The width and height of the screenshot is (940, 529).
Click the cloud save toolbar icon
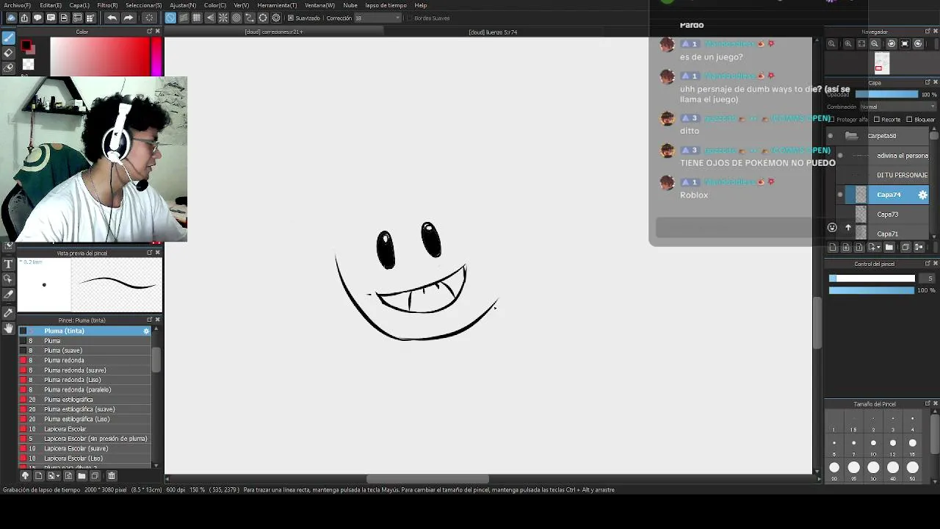[x=11, y=18]
